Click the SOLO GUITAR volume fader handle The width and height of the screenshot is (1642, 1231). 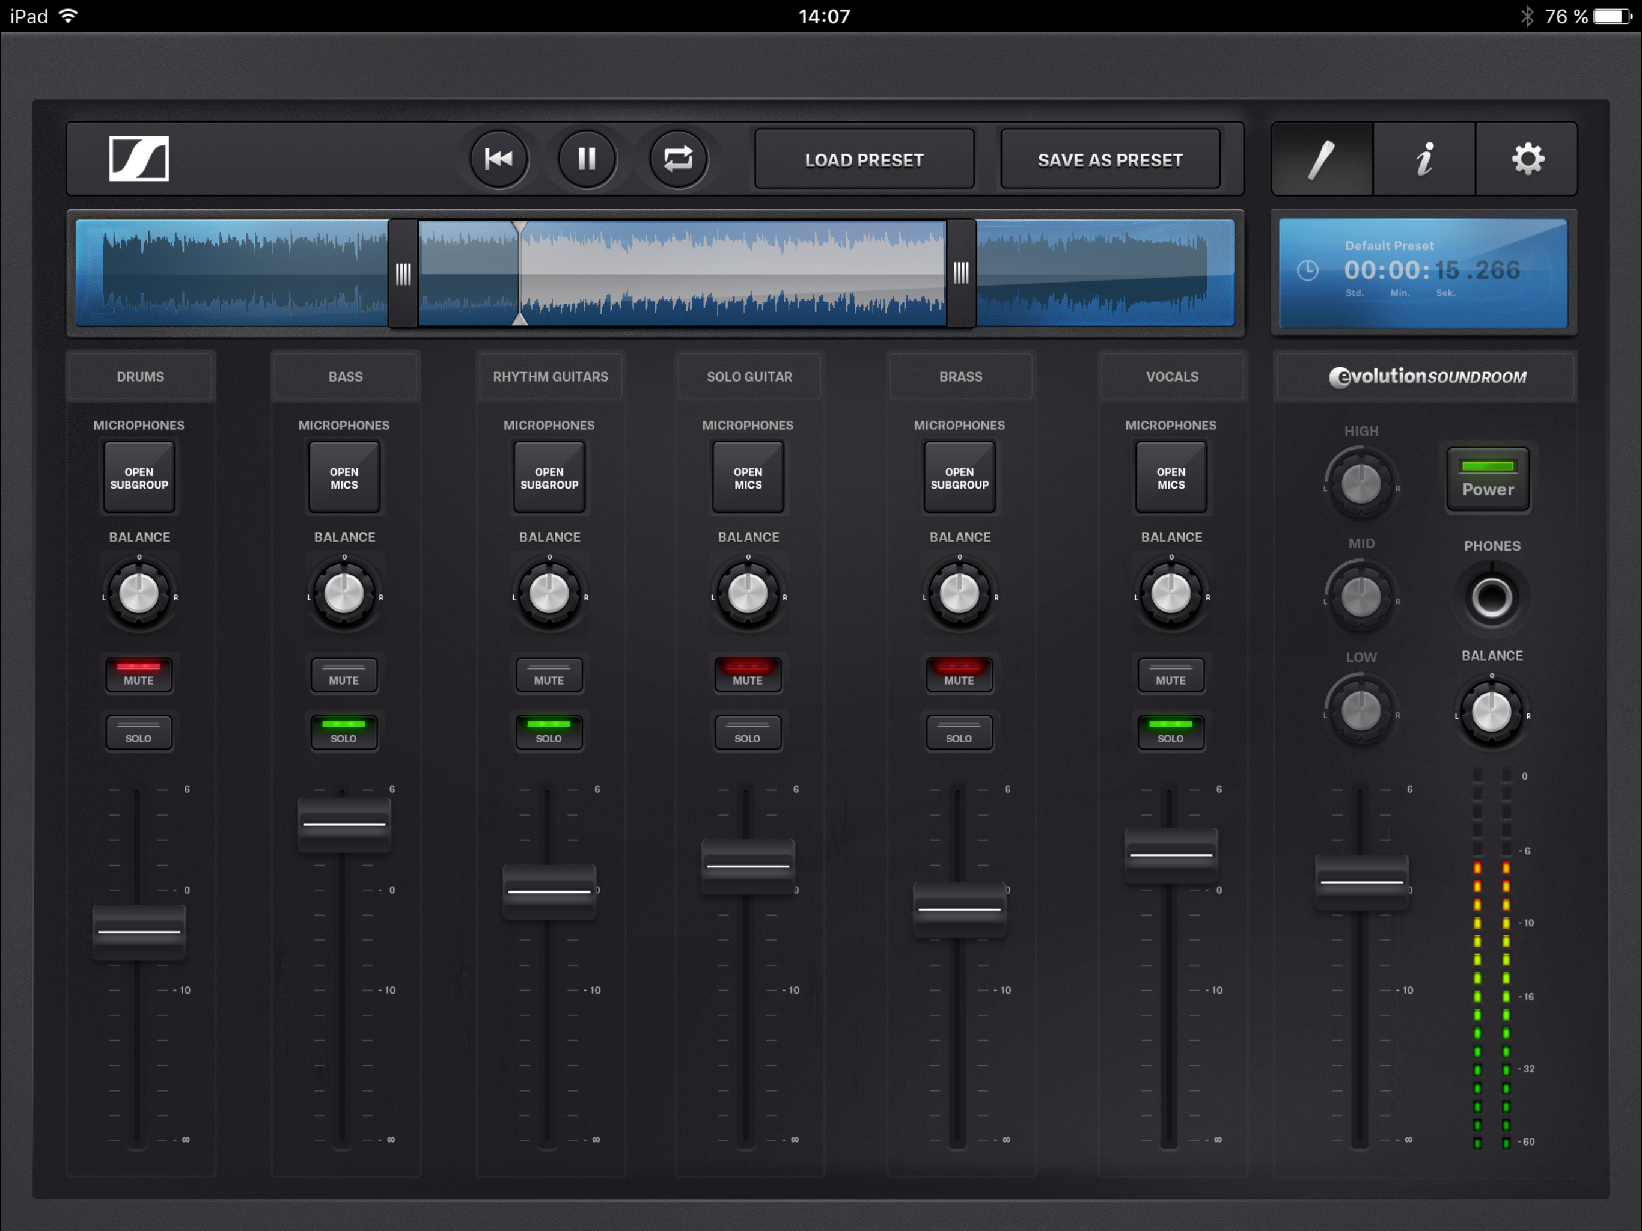[x=748, y=866]
